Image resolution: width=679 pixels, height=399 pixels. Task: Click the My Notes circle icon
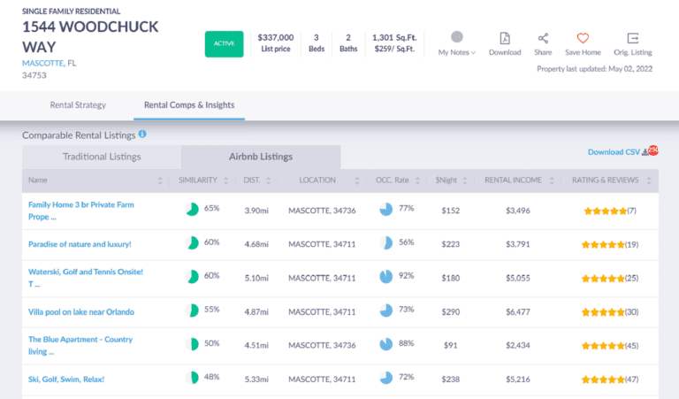point(457,37)
